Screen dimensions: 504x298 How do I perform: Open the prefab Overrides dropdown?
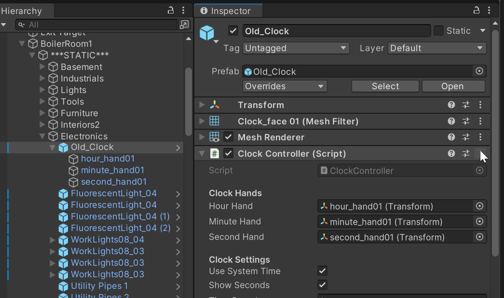(x=285, y=86)
